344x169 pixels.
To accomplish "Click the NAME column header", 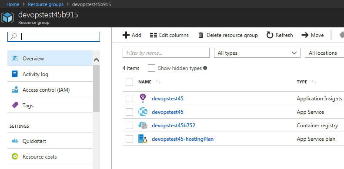I will 145,82.
